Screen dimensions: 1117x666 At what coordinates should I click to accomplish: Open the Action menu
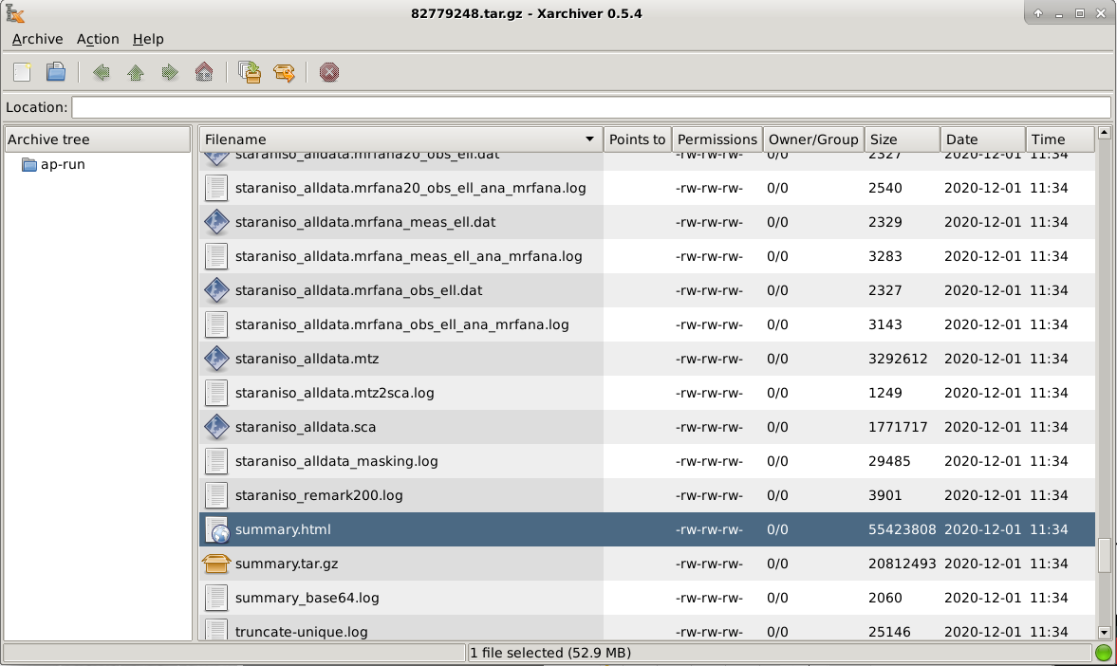point(98,39)
